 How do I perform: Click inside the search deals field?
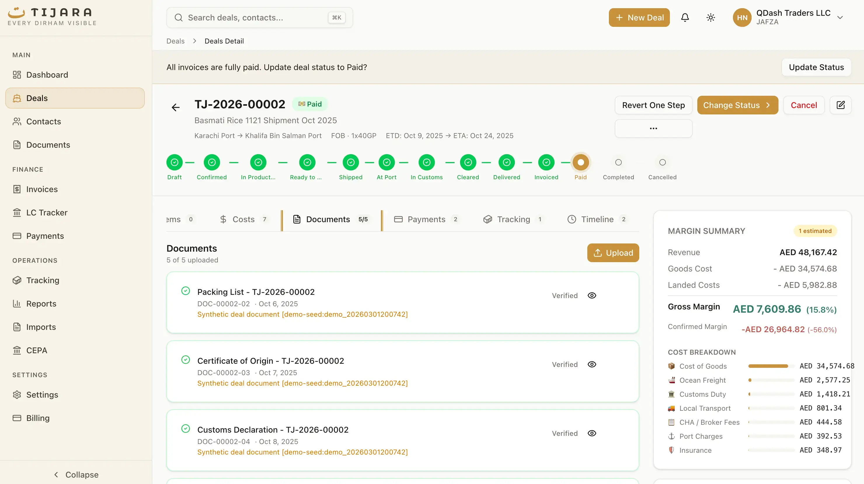pyautogui.click(x=255, y=18)
